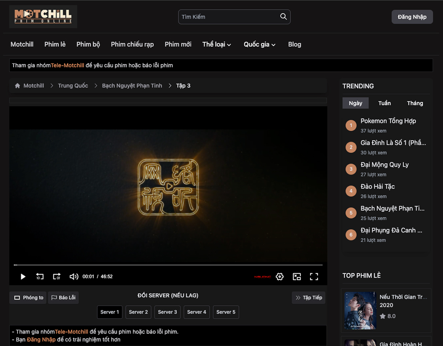Click Báo Lỗi report button
This screenshot has height=346, width=443.
coord(63,298)
